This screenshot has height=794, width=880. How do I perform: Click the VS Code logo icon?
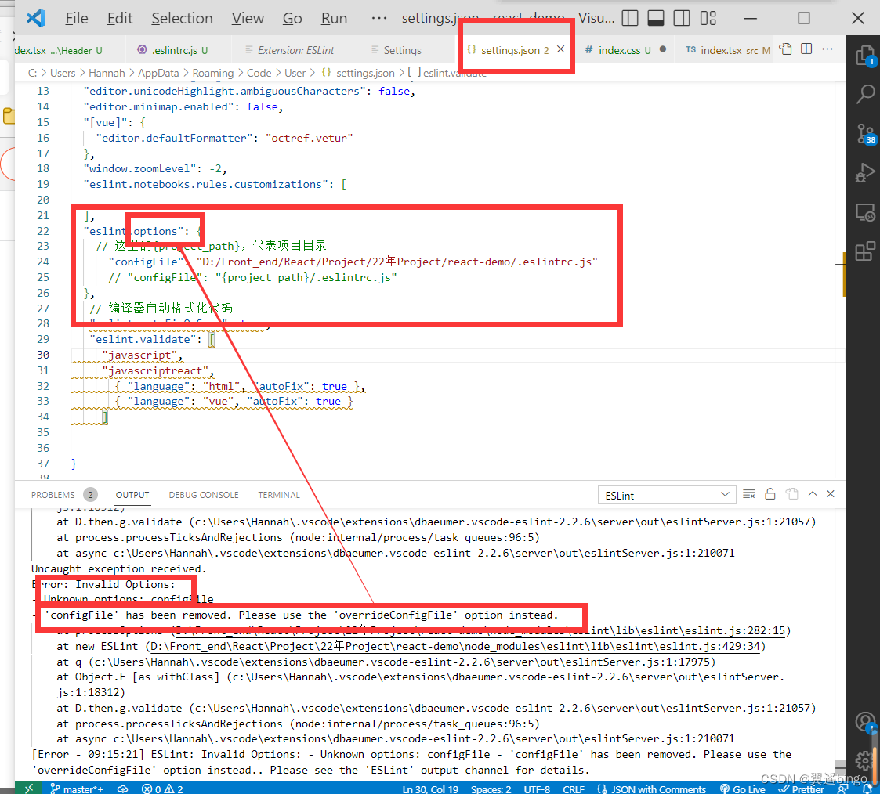[x=36, y=19]
